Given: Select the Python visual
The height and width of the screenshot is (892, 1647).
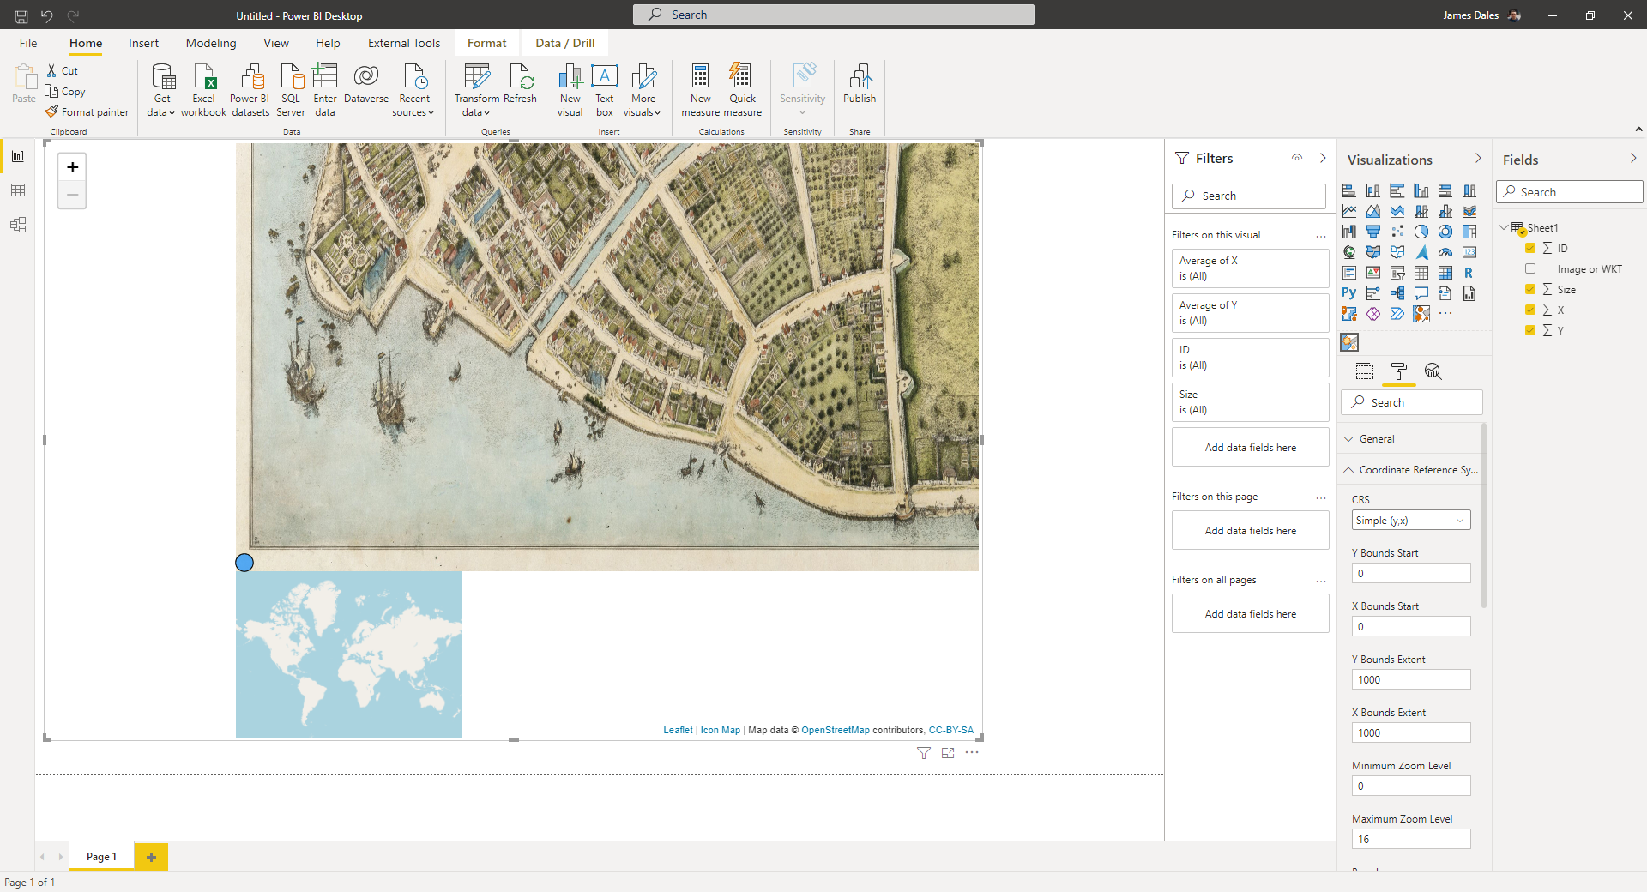Looking at the screenshot, I should (x=1349, y=293).
